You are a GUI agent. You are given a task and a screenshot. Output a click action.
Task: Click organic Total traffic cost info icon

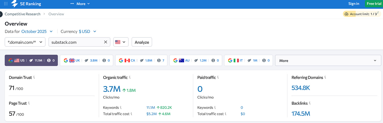[x=131, y=114]
